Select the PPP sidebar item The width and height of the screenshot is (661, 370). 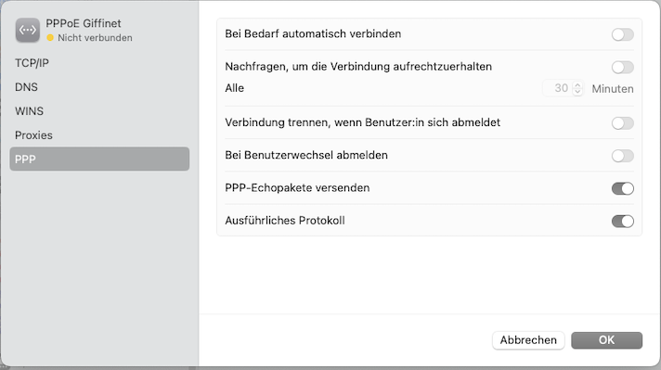99,159
